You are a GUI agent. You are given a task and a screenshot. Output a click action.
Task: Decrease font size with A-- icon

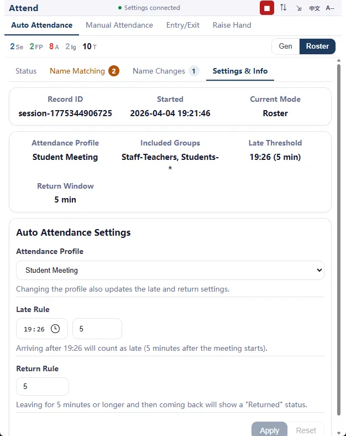pyautogui.click(x=330, y=8)
